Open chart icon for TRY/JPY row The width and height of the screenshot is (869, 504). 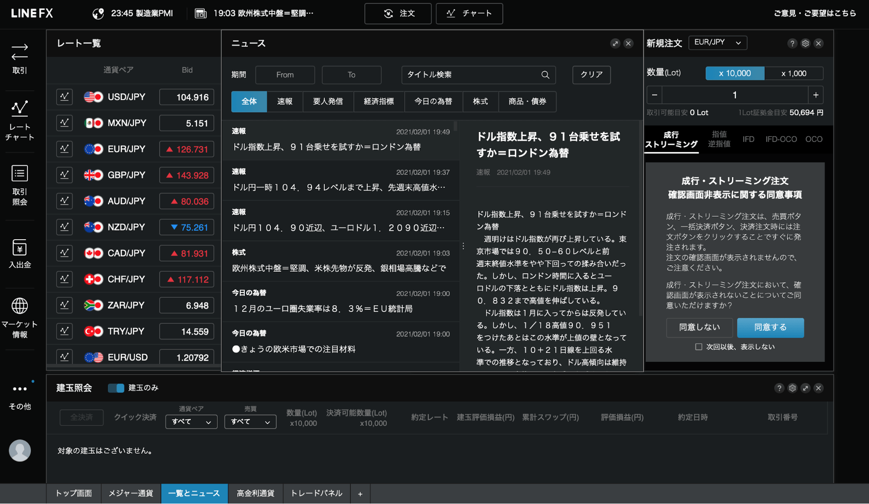(x=64, y=331)
